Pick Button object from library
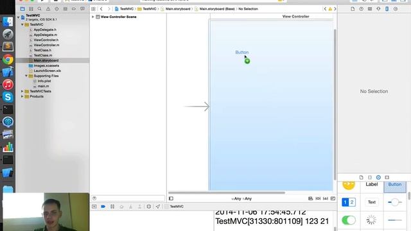Viewport: 411px width, 231px height. pos(395,185)
